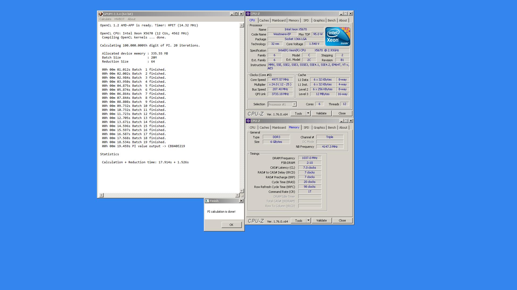Switch to About tab in upper CPU-Z window
Screen dimensions: 517x290
click(343, 20)
